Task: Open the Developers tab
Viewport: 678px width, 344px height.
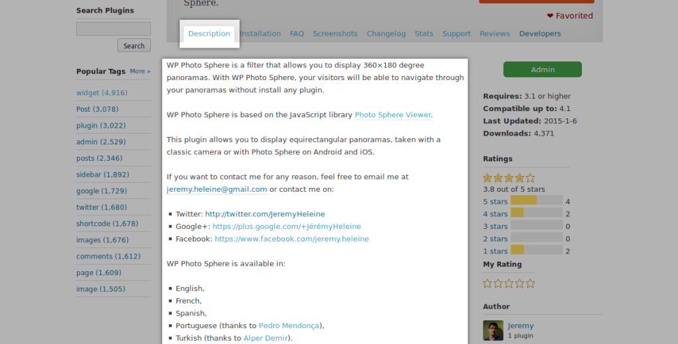Action: (x=540, y=34)
